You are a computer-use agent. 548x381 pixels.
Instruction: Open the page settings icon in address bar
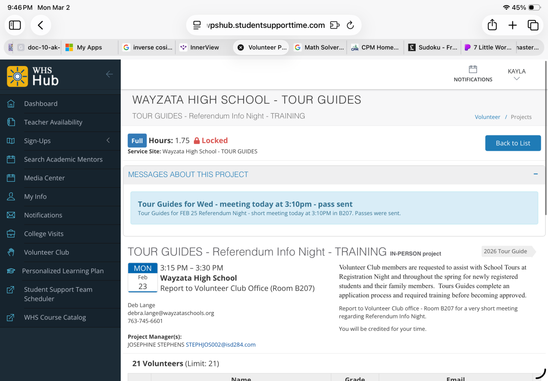(x=197, y=25)
